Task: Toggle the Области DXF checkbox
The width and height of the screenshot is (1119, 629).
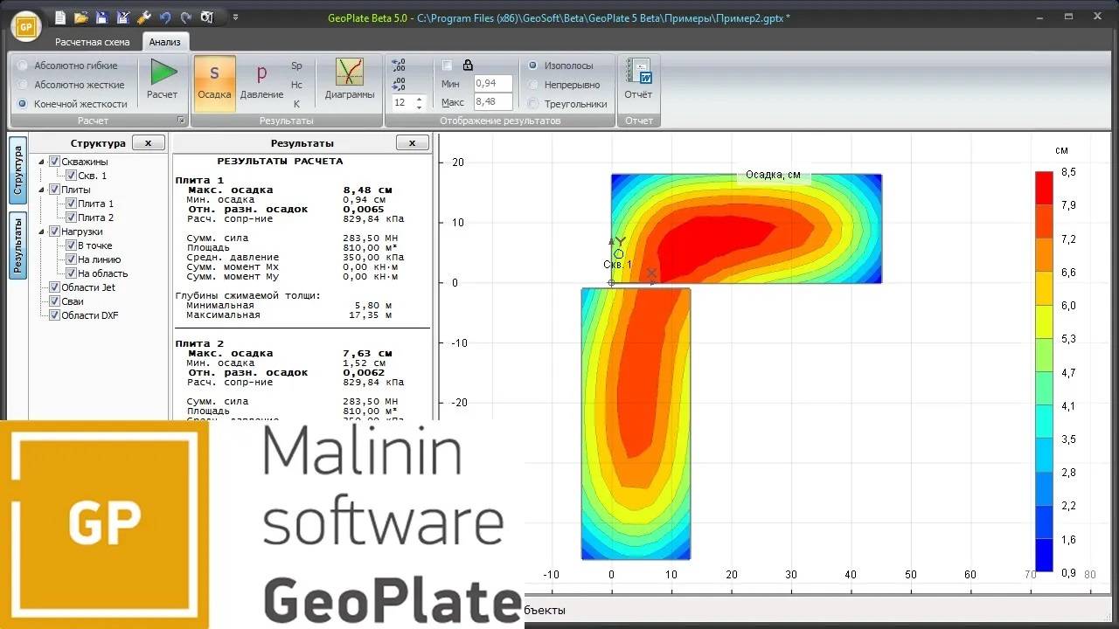Action: click(x=54, y=315)
